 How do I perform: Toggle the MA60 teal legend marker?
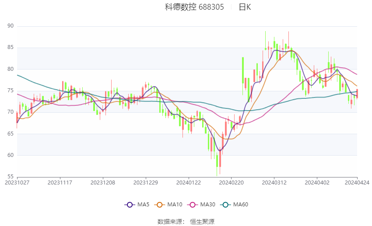coord(225,204)
